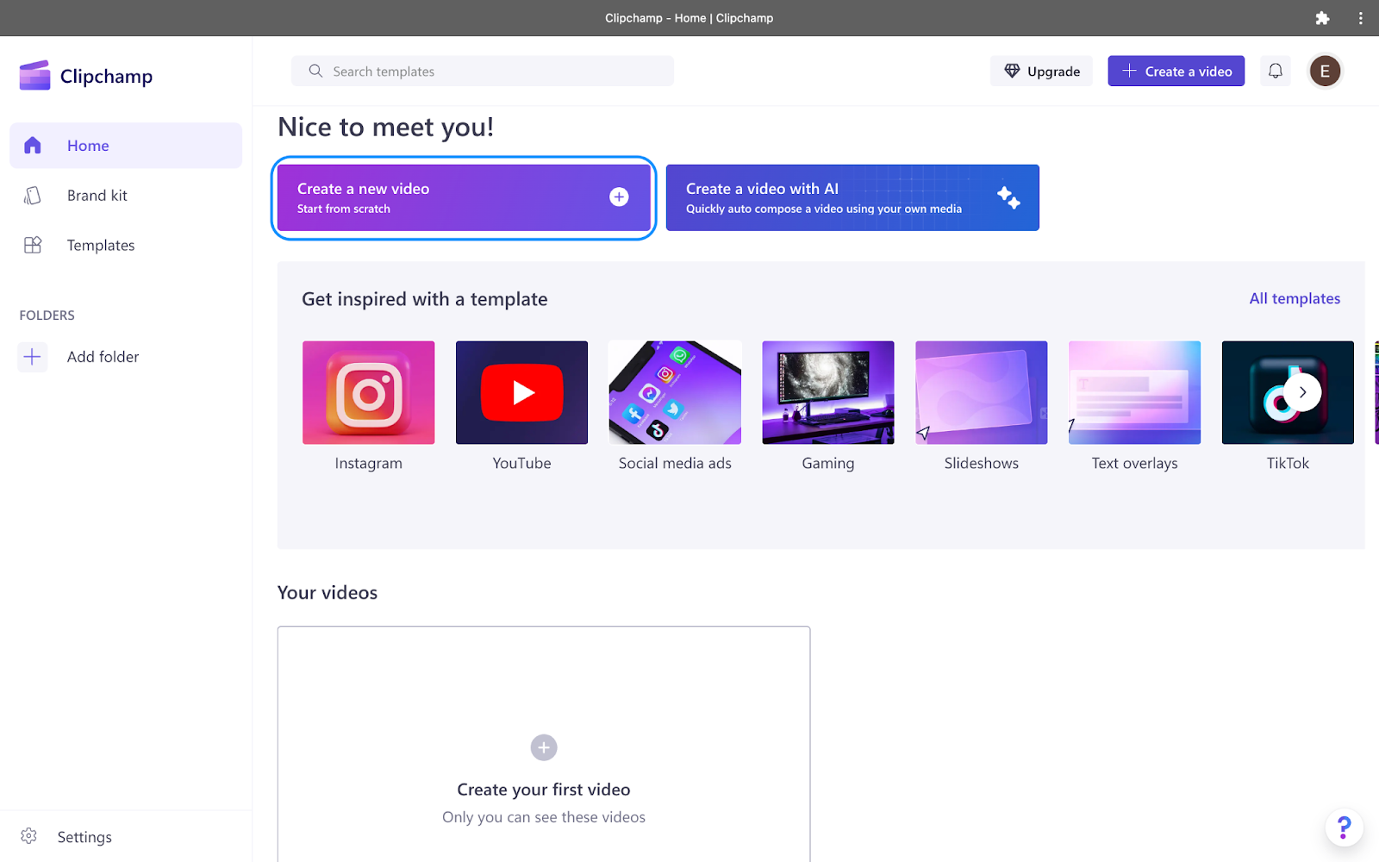The height and width of the screenshot is (862, 1379).
Task: Click the Add folder label
Action: pyautogui.click(x=103, y=357)
